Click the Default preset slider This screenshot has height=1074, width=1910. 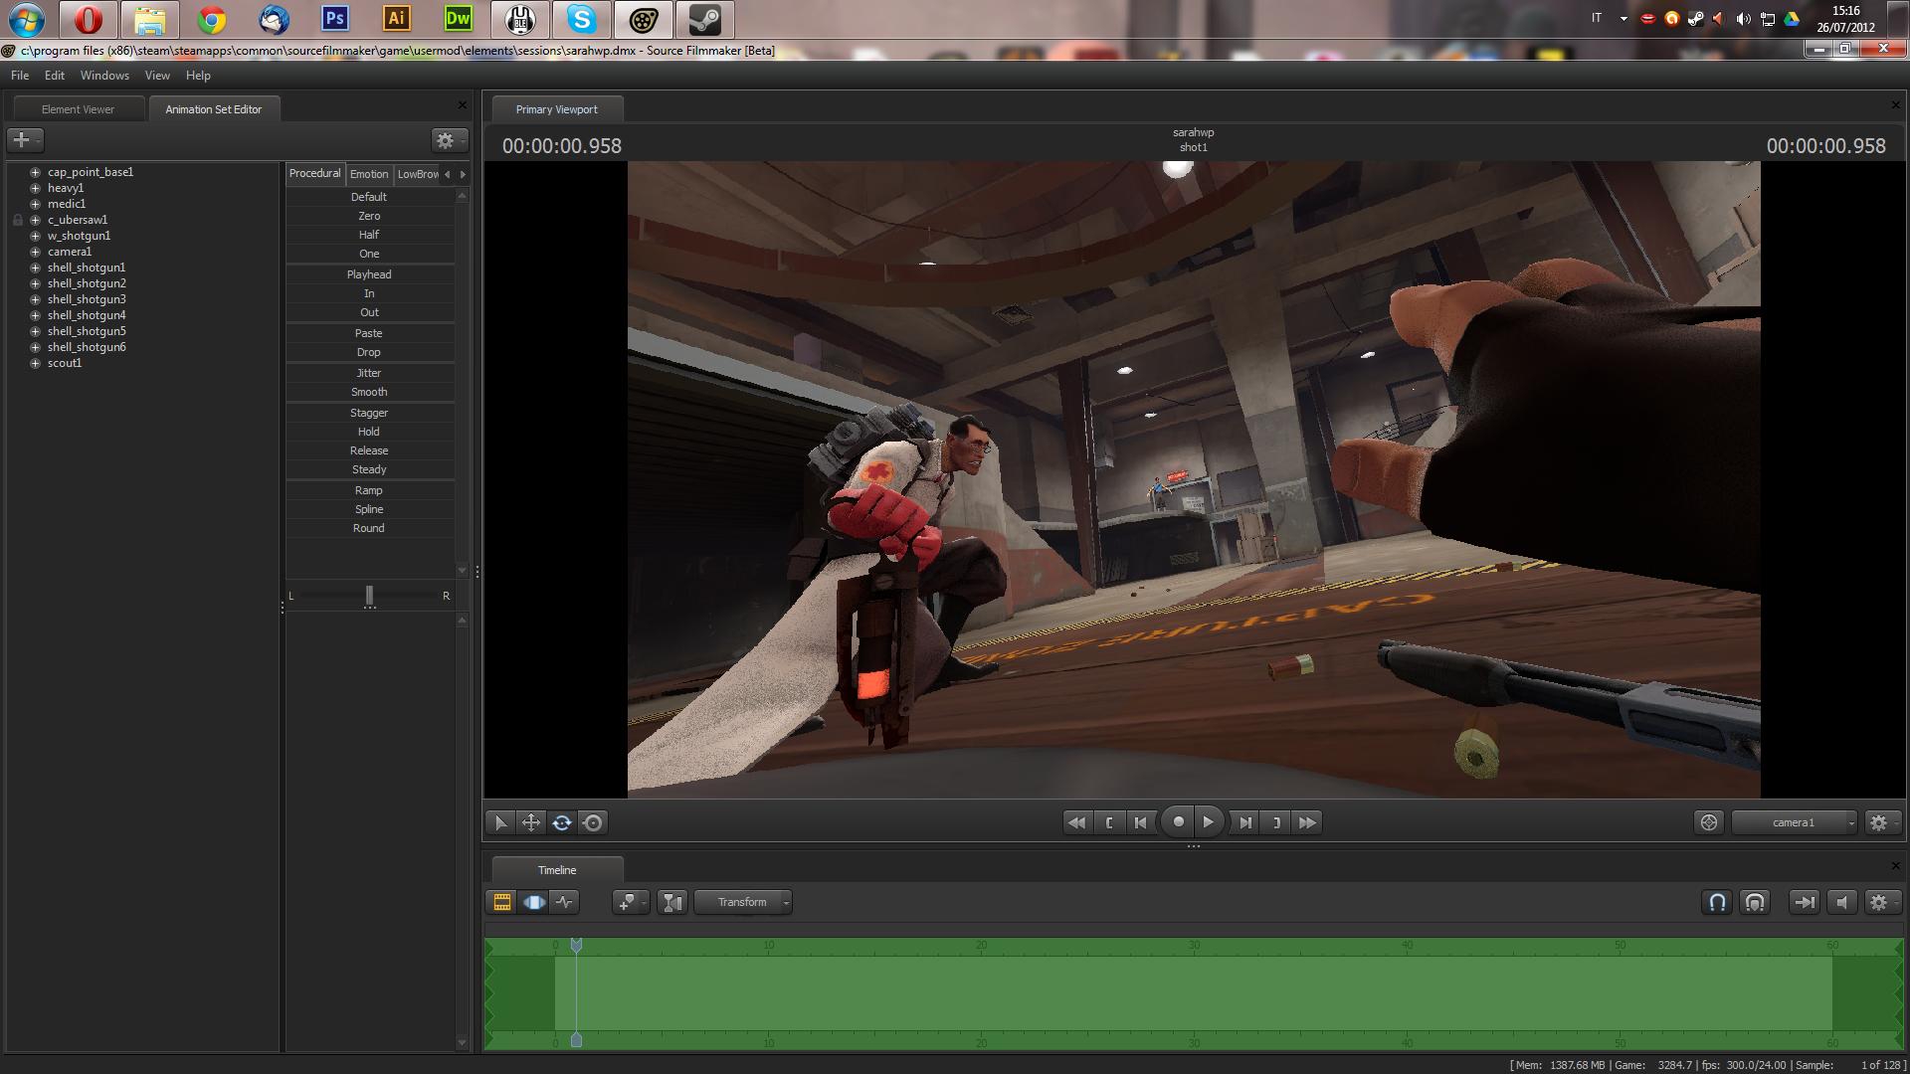[x=370, y=197]
